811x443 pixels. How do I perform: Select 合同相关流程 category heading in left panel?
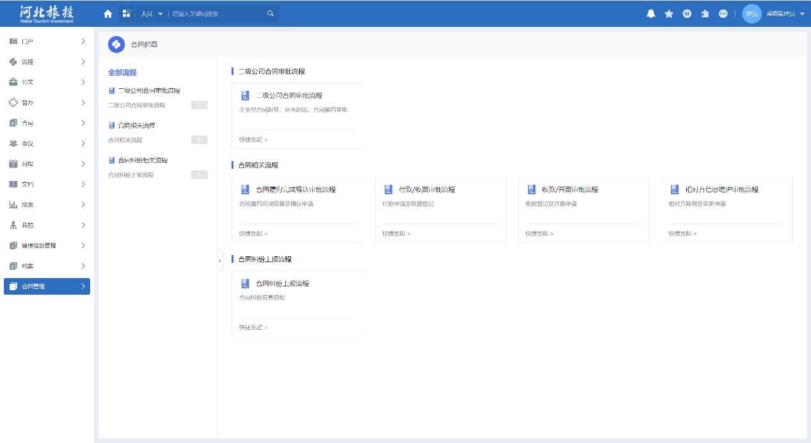(x=136, y=125)
